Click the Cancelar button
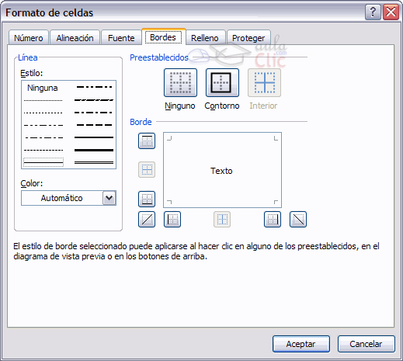The height and width of the screenshot is (361, 403). 367,344
